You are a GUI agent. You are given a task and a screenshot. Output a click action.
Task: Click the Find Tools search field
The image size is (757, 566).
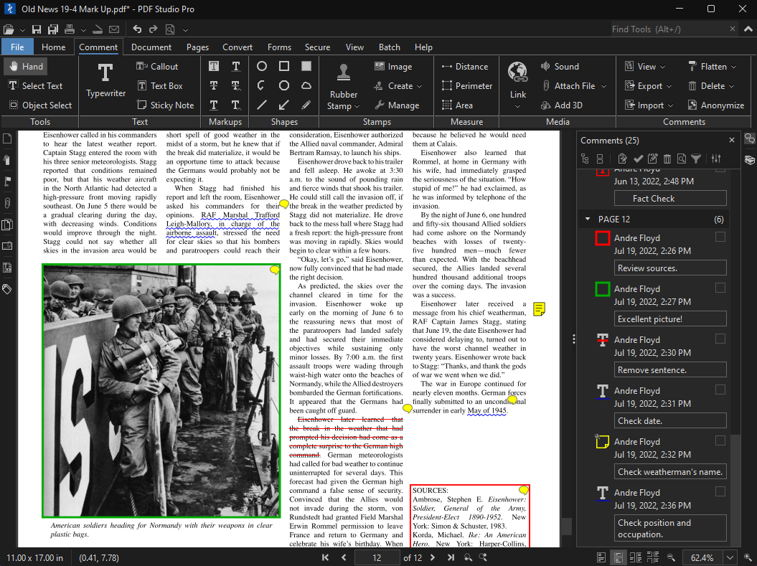pos(666,29)
